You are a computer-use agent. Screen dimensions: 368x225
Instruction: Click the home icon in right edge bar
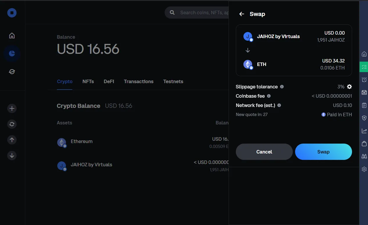click(x=364, y=54)
